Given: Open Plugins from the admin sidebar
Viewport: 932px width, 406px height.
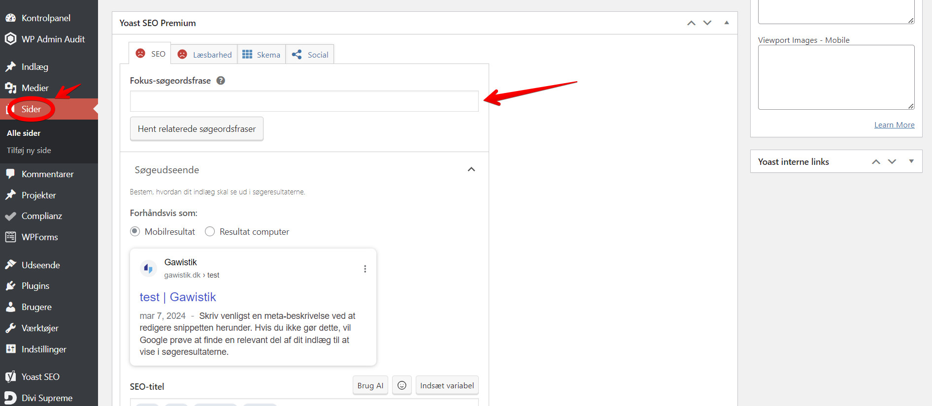Looking at the screenshot, I should tap(35, 286).
